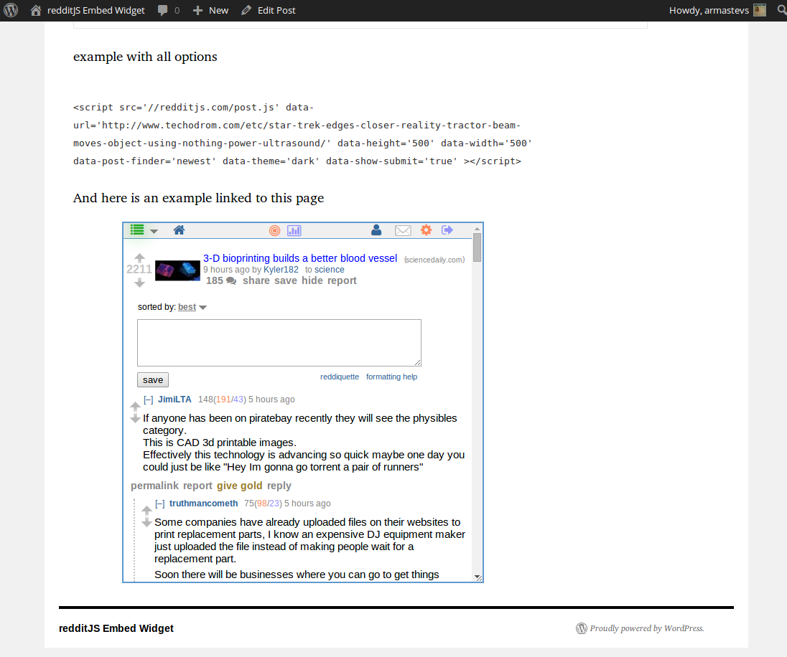Downvote the 3-D bioprinting post
This screenshot has width=787, height=657.
tap(139, 283)
